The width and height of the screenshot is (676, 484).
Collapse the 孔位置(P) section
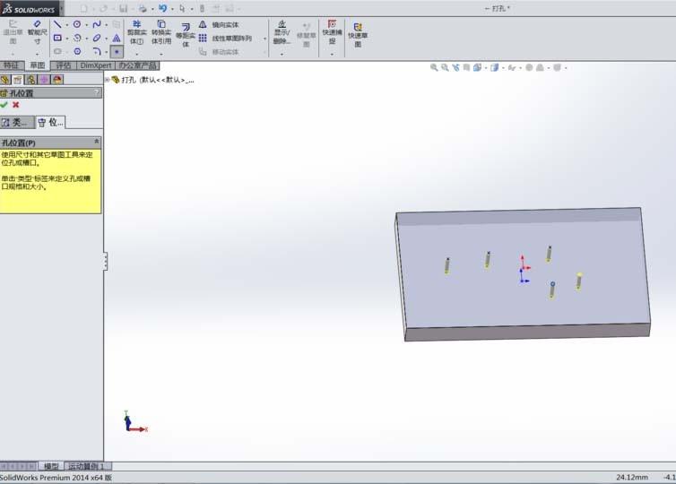coord(97,142)
